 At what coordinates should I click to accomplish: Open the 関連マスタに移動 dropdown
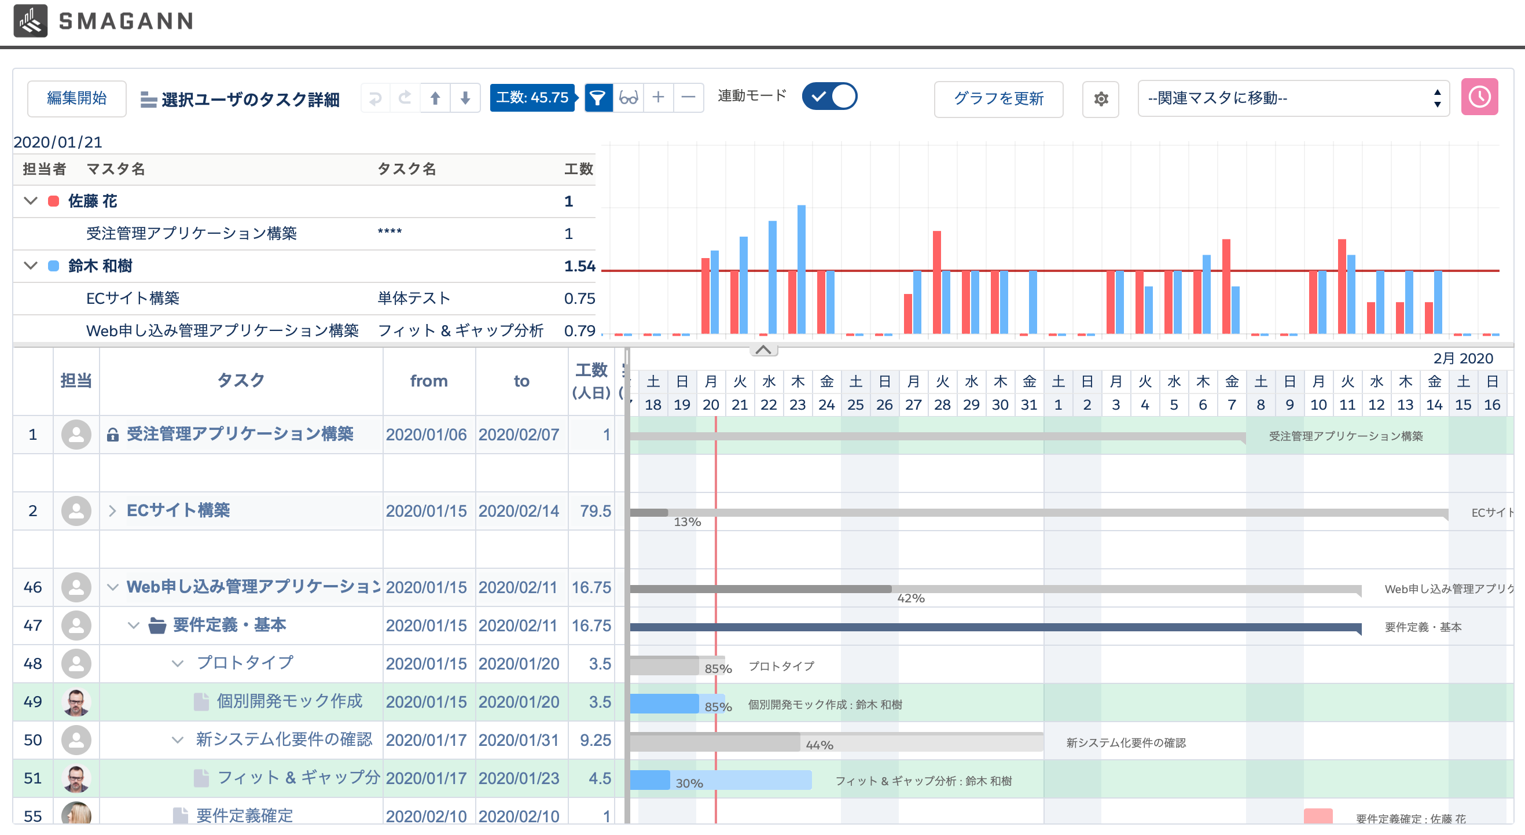pyautogui.click(x=1293, y=98)
